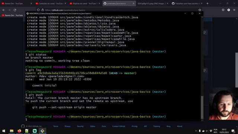Open GitHub footer Terms link
Viewport: 238px width, 134px height.
click(x=55, y=126)
